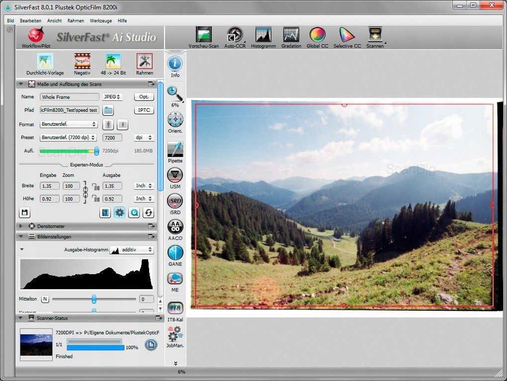The image size is (507, 381).
Task: Toggle the Mittelton N button
Action: 45,299
